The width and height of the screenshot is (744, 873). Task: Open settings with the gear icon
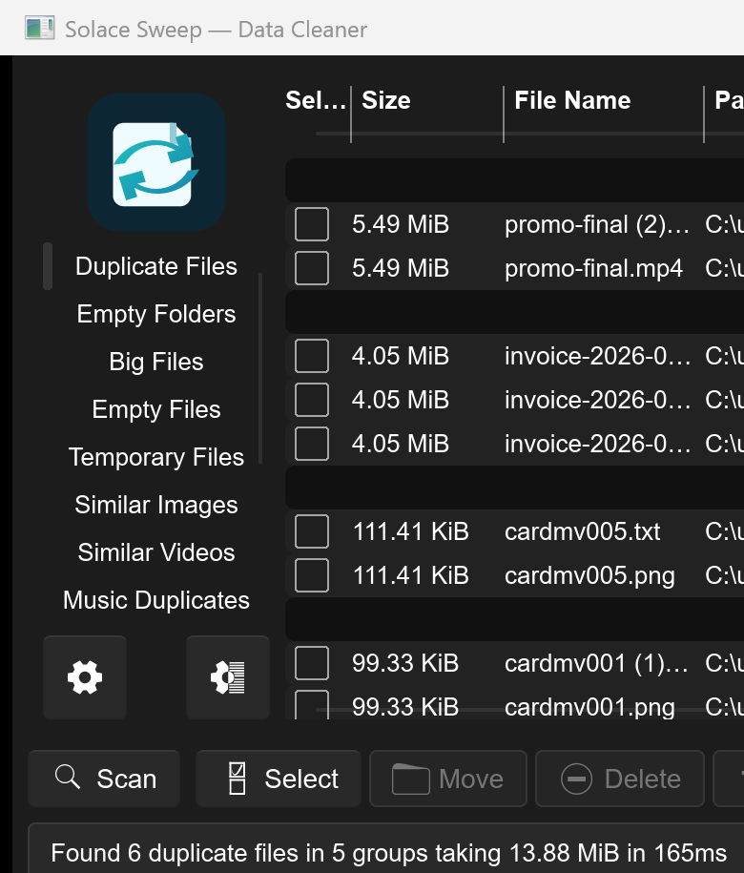pyautogui.click(x=85, y=677)
